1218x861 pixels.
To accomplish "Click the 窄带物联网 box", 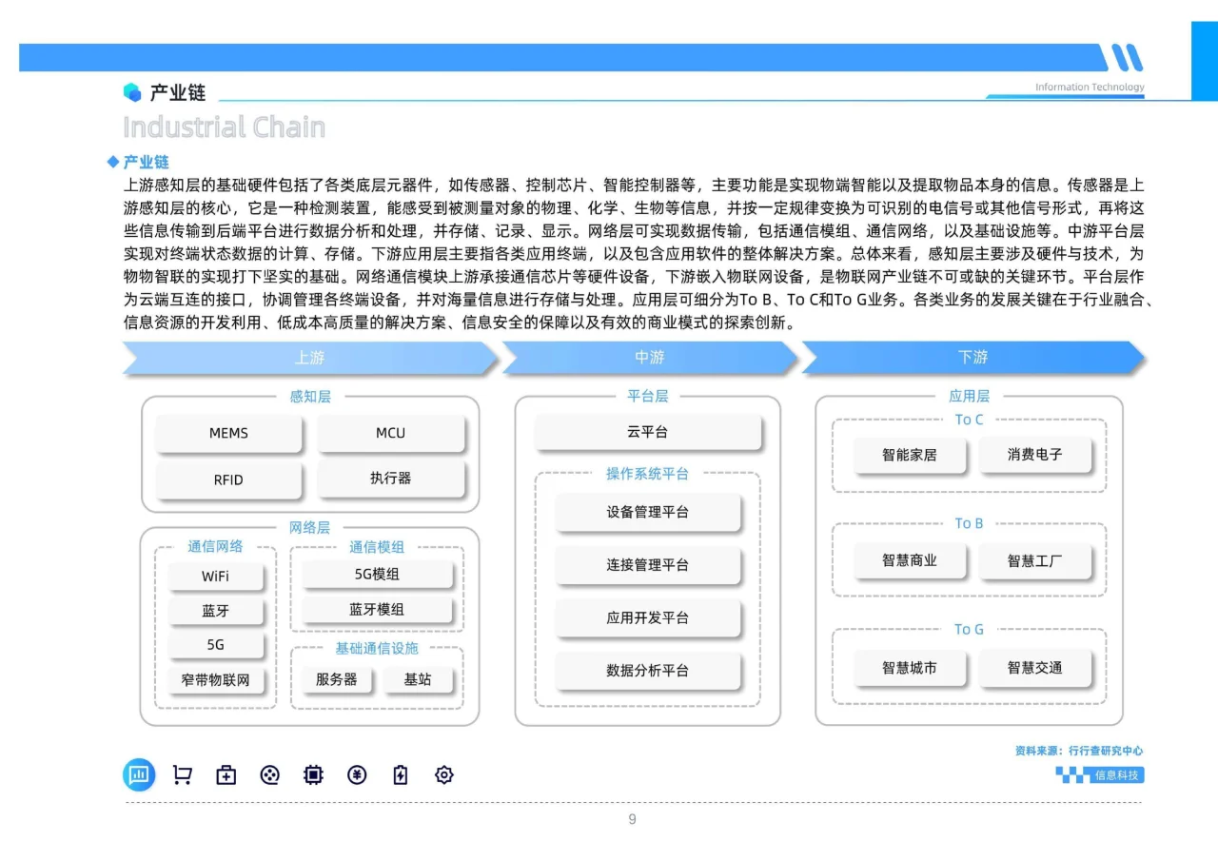I will [x=216, y=680].
